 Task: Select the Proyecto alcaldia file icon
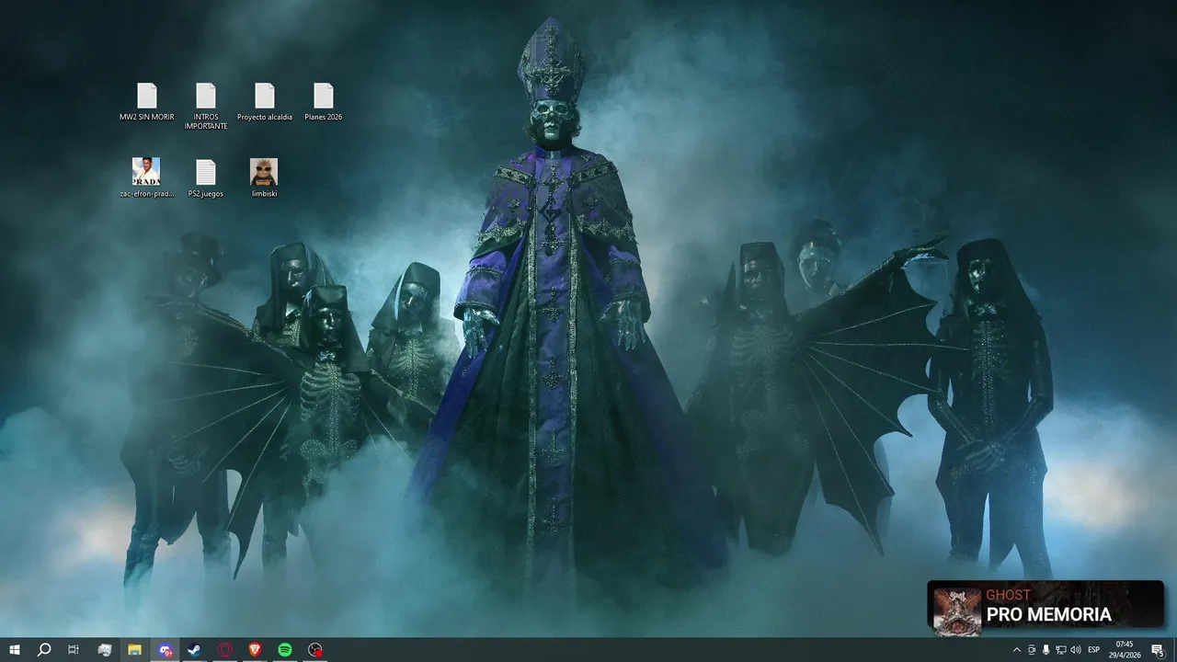coord(265,96)
